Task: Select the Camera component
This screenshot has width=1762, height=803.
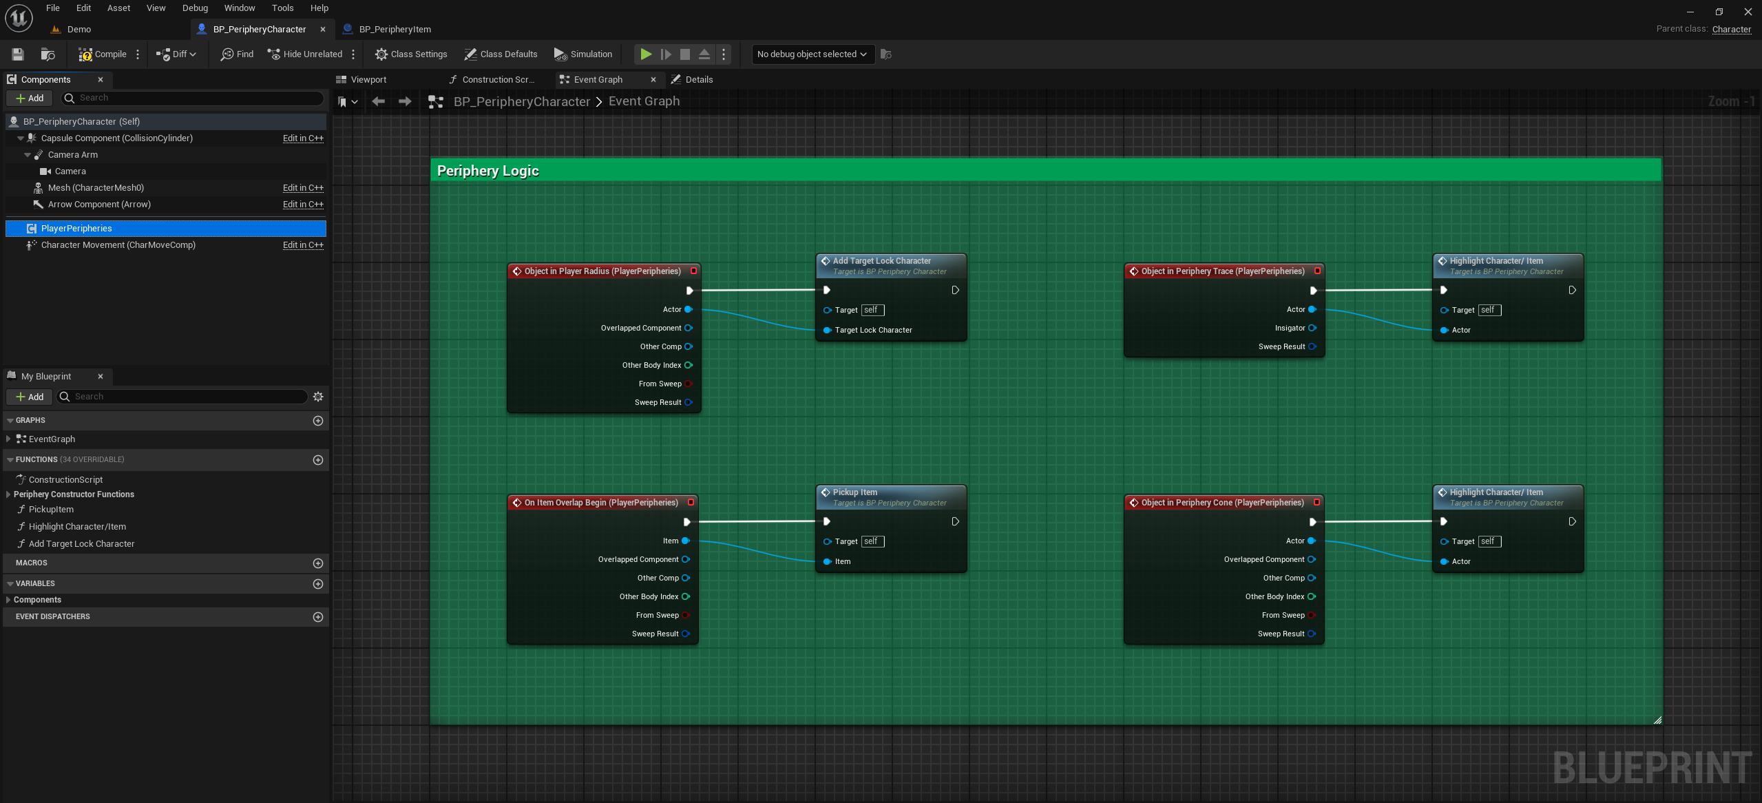Action: (165, 171)
